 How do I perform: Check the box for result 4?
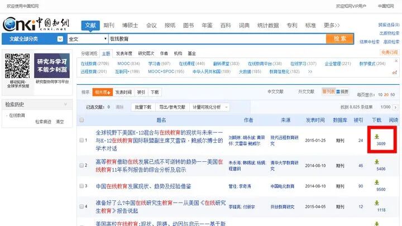[82, 206]
